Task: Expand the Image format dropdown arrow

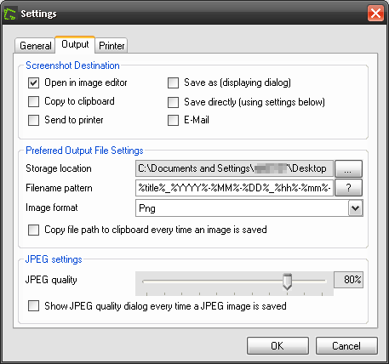Action: pyautogui.click(x=355, y=208)
